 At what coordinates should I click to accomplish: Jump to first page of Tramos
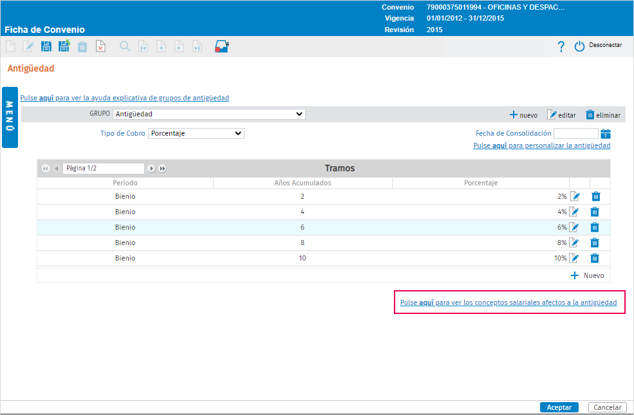tap(46, 169)
